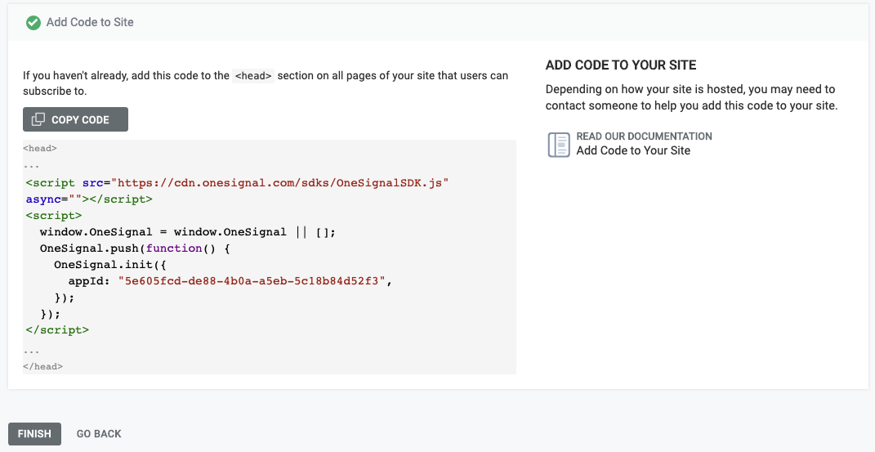Click the documentation page icon
The height and width of the screenshot is (452, 875).
pos(559,144)
